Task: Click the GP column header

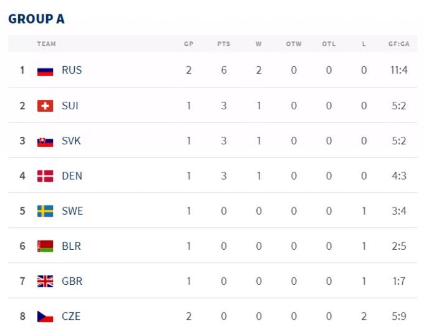Action: [x=188, y=44]
